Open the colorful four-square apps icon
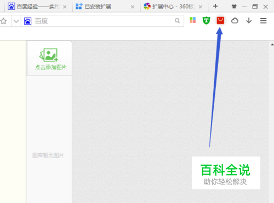Image resolution: width=274 pixels, height=203 pixels. tap(192, 20)
